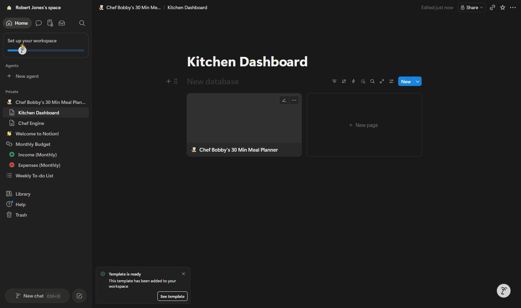The width and height of the screenshot is (521, 308).
Task: Click the workspace setup progress slider
Action: (46, 50)
